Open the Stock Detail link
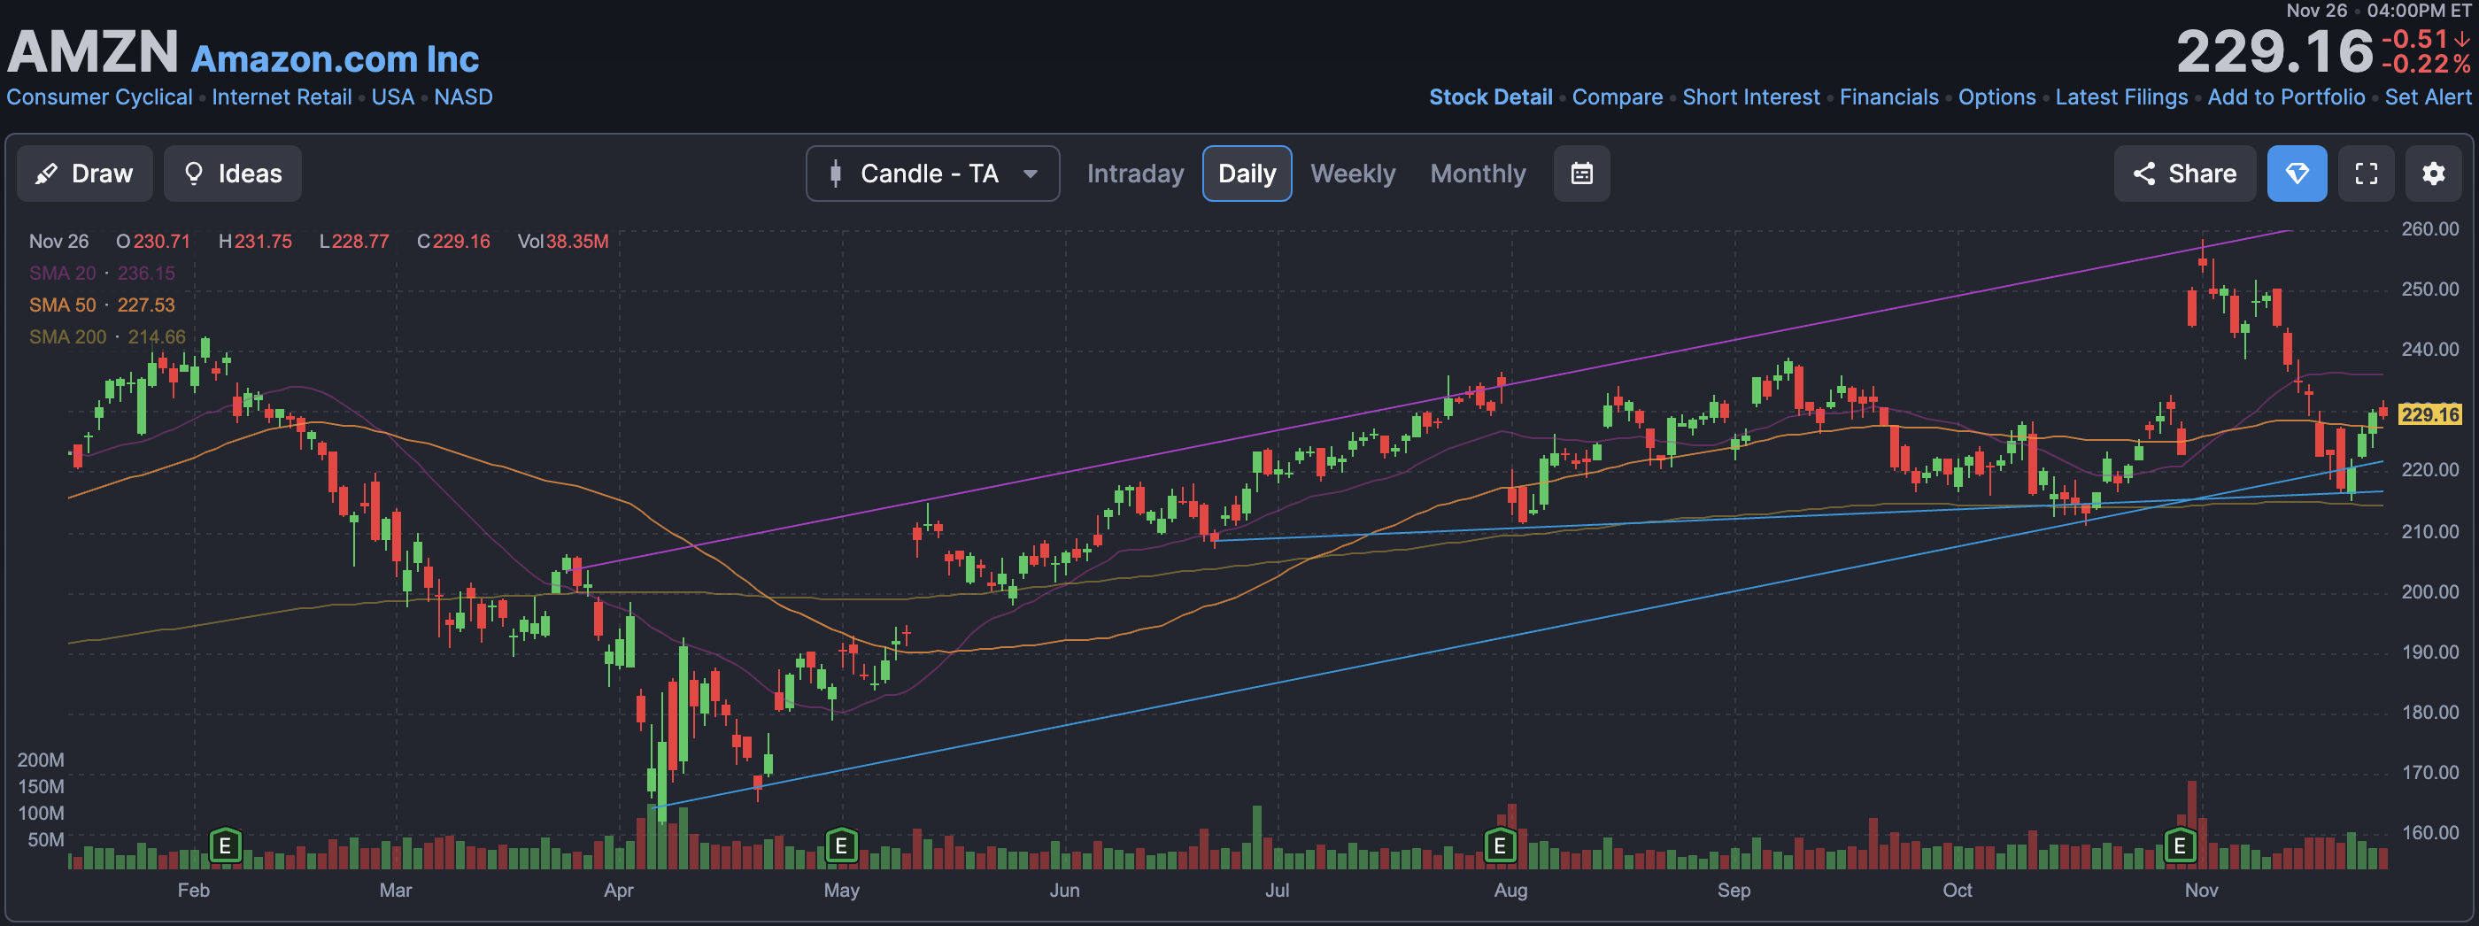The image size is (2479, 926). point(1490,97)
